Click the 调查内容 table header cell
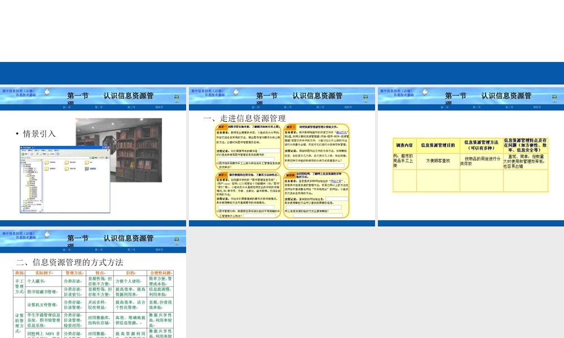Screen dimensions: 564x338 click(400, 145)
